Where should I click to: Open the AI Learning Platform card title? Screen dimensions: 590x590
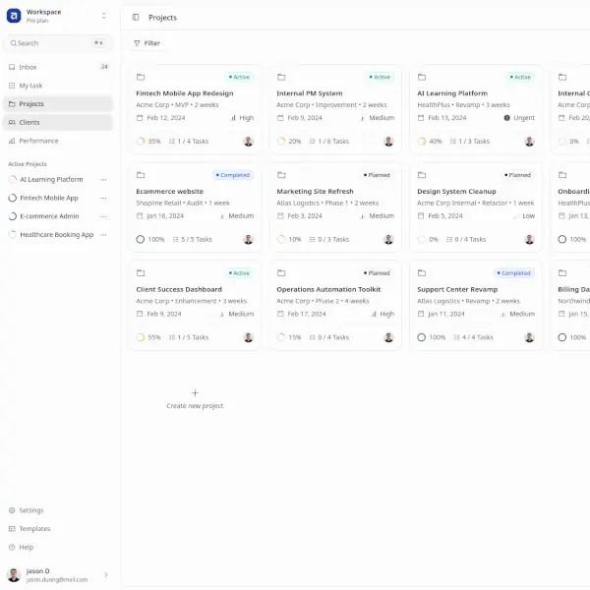(x=452, y=93)
